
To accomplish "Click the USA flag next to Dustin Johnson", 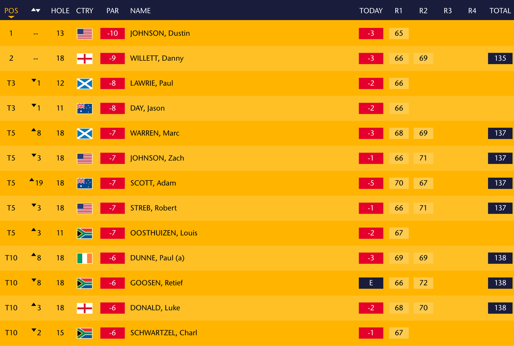I will 84,33.
